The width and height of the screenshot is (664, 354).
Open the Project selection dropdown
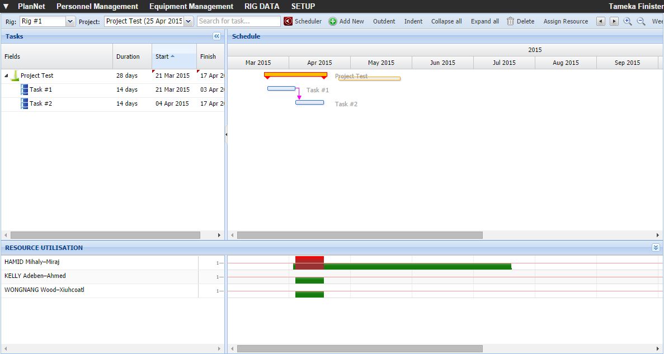coord(188,21)
